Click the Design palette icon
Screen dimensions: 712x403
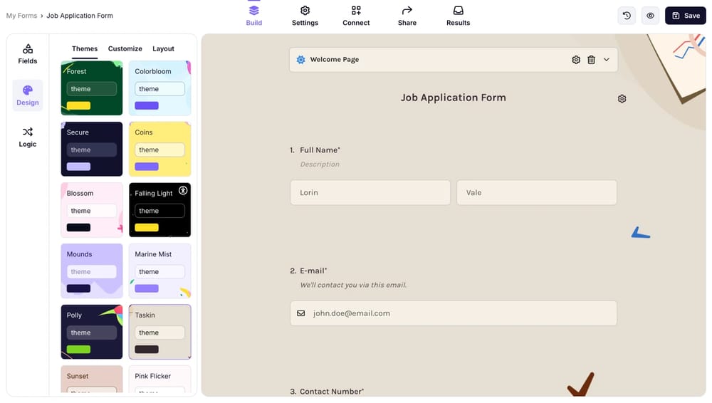click(28, 90)
